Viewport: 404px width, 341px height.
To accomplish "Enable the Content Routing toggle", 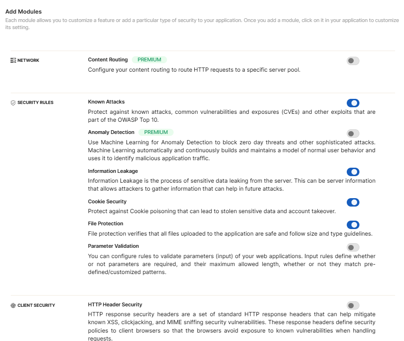I will click(x=353, y=61).
